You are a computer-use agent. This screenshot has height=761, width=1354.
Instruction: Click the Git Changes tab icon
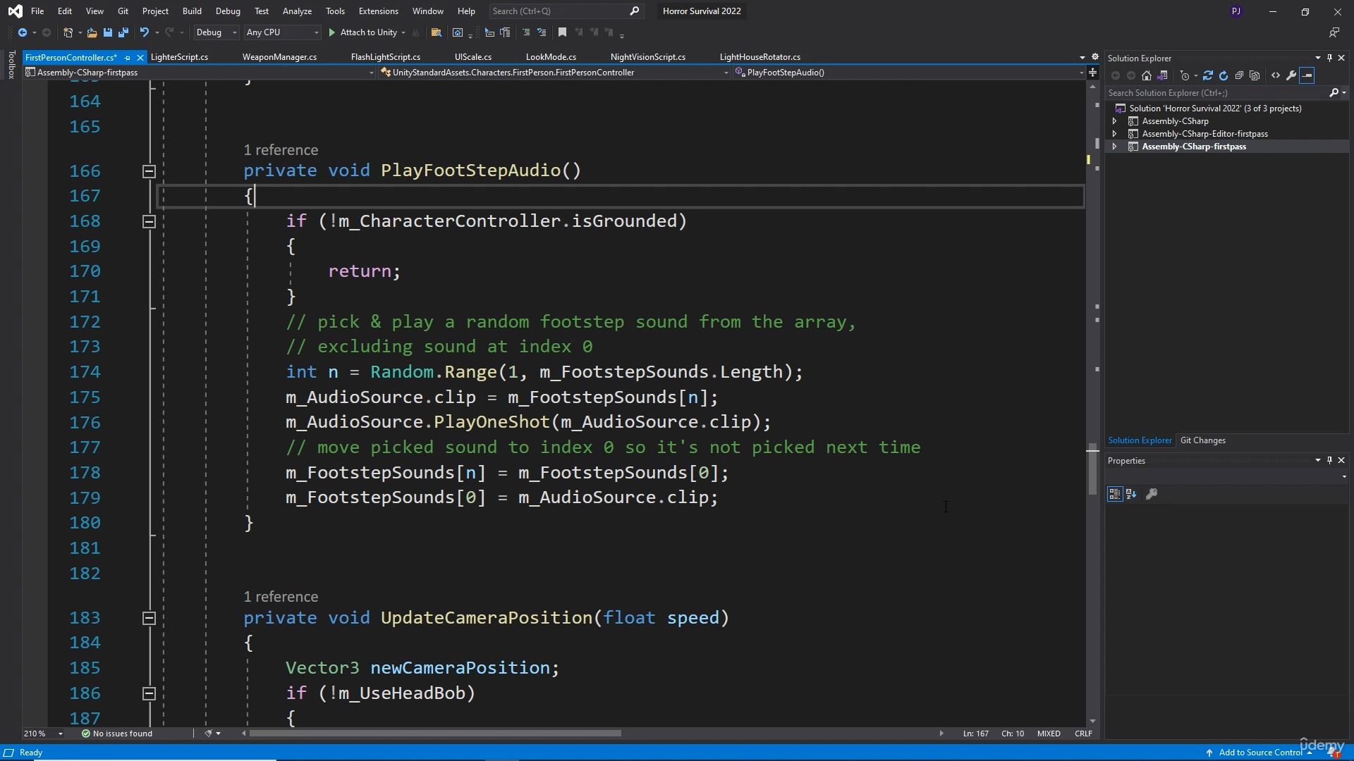tap(1203, 440)
